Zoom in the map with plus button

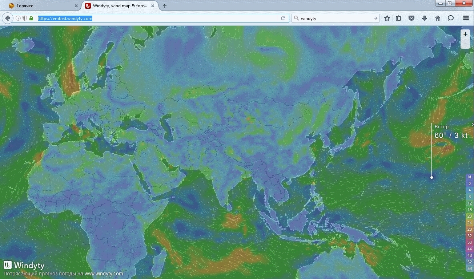465,34
